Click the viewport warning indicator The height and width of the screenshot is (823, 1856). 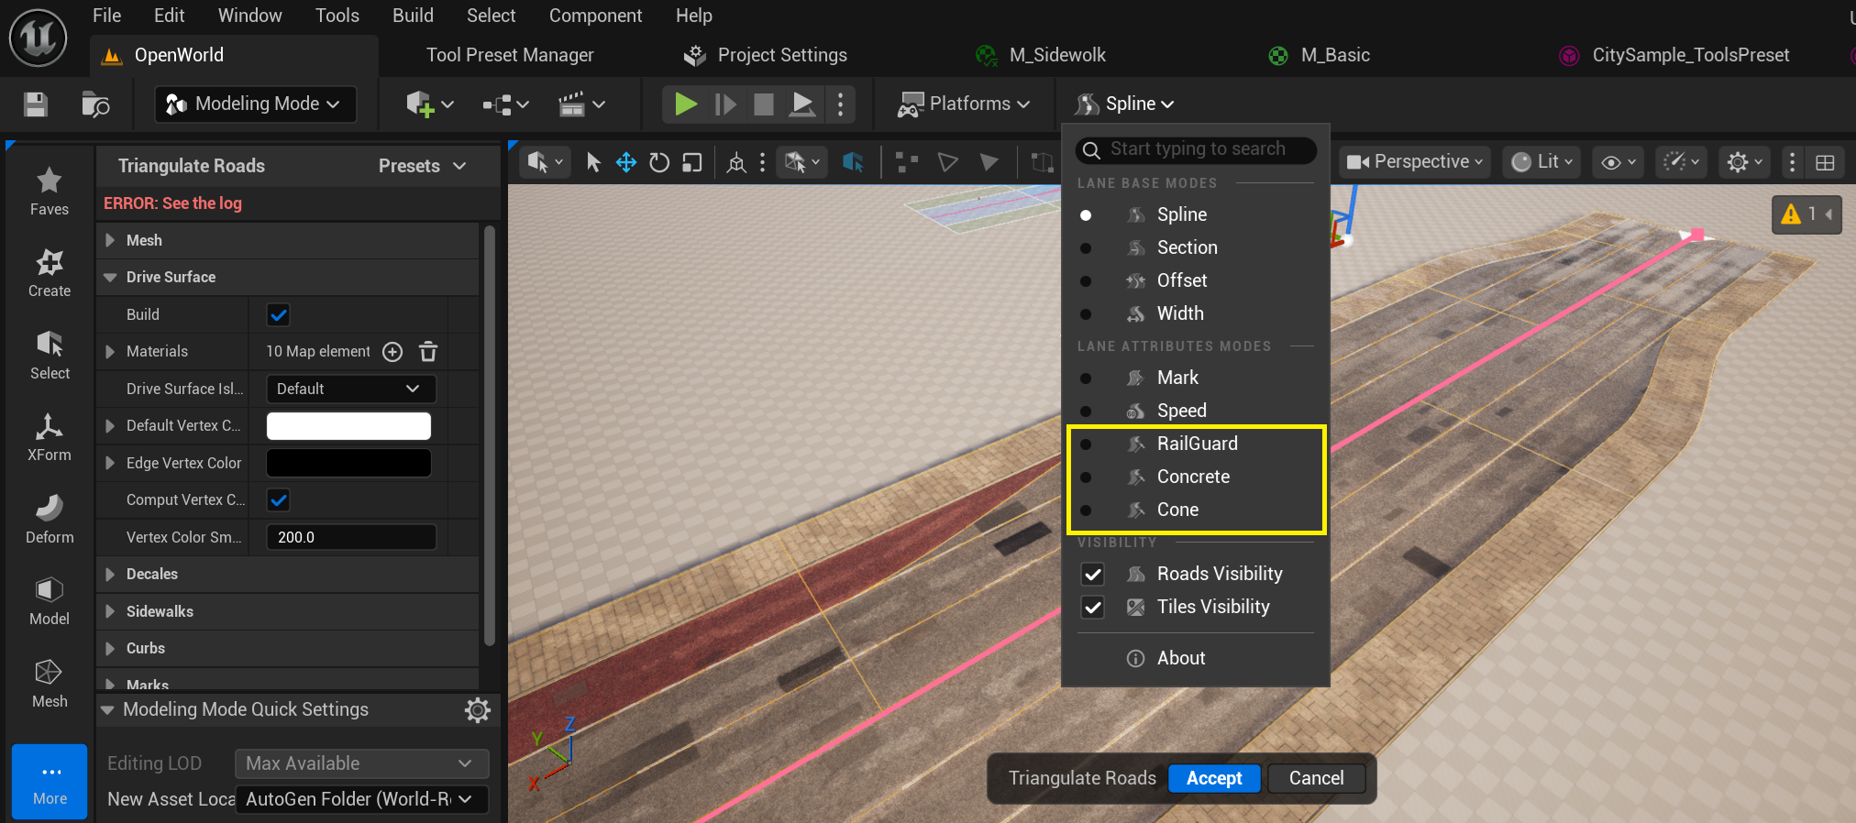point(1806,214)
